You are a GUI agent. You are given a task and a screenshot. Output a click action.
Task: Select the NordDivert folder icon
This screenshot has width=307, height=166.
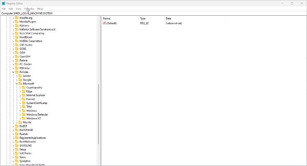17,37
